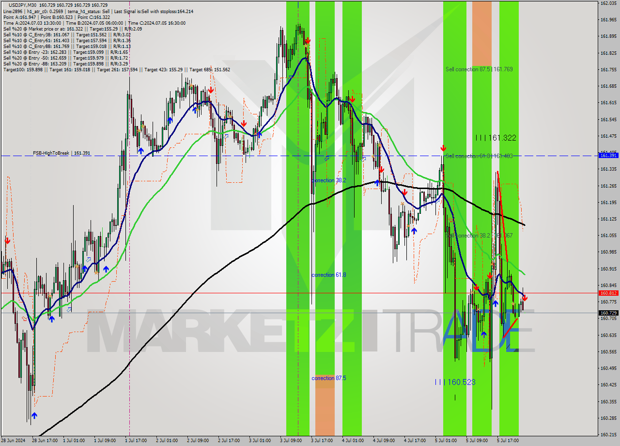
Task: Click the '1 Jul 17:00' time axis label
Action: click(136, 441)
